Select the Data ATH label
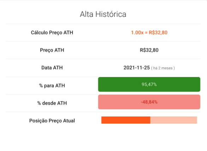 52,68
